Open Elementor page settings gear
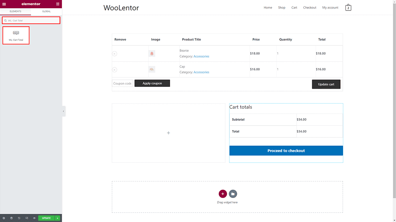Image resolution: width=396 pixels, height=222 pixels. click(x=4, y=218)
